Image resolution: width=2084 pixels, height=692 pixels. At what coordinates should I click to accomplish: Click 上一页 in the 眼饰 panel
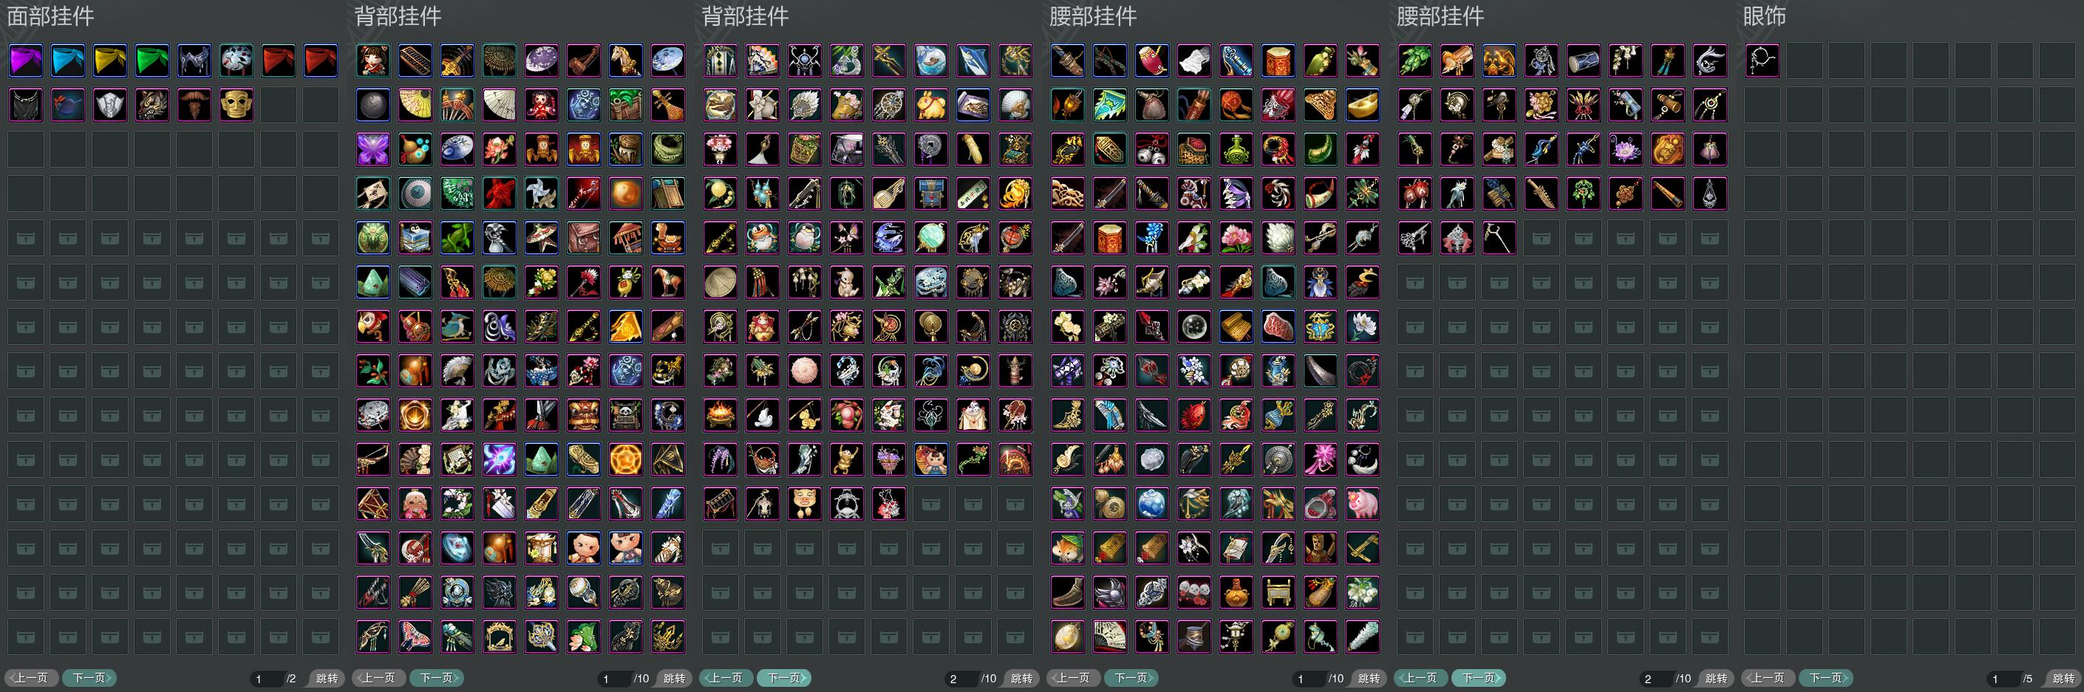click(x=1768, y=677)
